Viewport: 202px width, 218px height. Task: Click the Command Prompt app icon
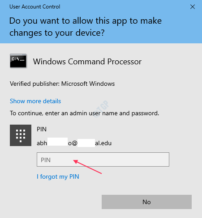pyautogui.click(x=18, y=61)
